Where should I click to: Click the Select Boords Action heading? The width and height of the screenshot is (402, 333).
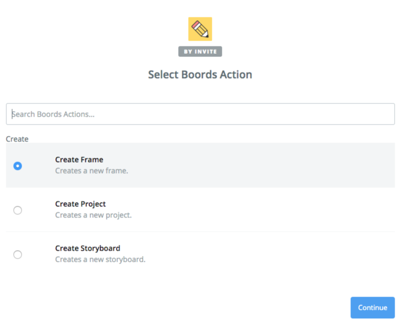click(200, 74)
